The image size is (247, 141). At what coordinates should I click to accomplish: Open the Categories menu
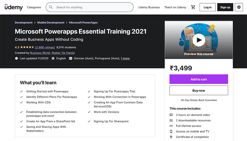pos(34,7)
